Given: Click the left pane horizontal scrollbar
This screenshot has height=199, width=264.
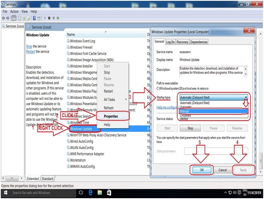Looking at the screenshot, I should tap(12, 178).
